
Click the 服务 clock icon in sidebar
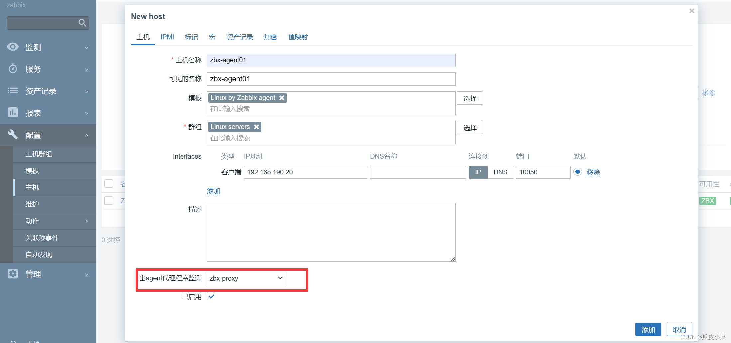13,69
